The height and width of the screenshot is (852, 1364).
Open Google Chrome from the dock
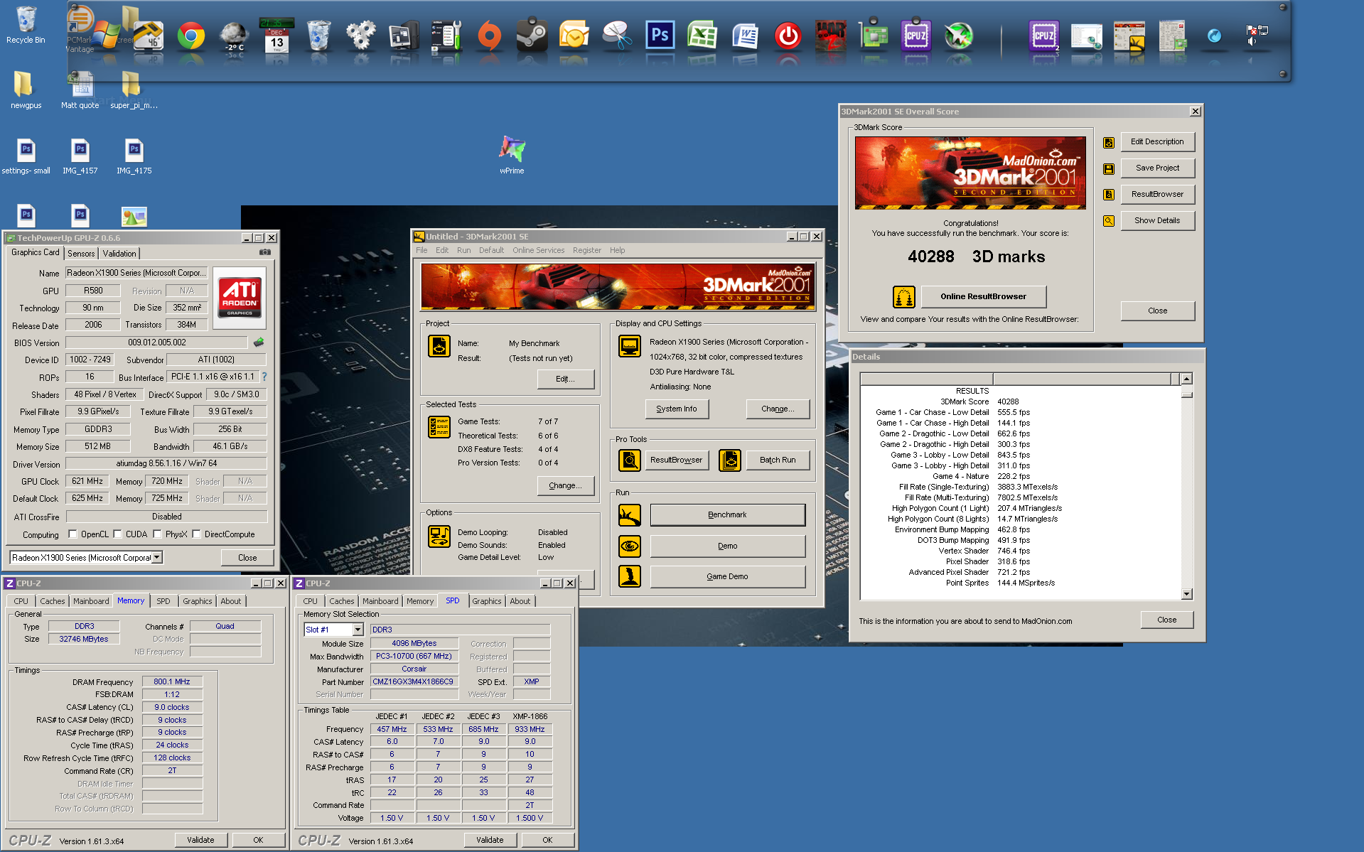tap(190, 36)
